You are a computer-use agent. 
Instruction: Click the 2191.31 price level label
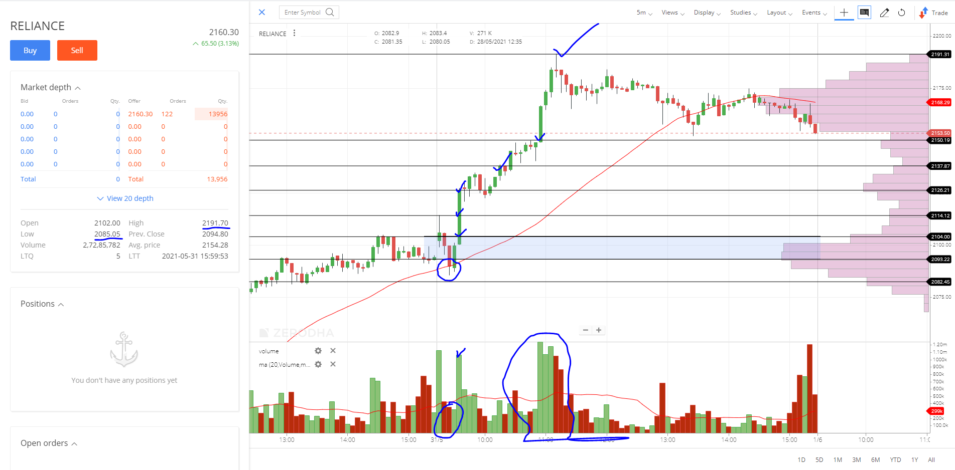coord(939,54)
